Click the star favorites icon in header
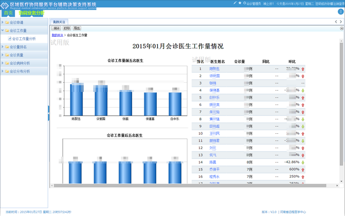This screenshot has width=345, height=216. pyautogui.click(x=239, y=3)
